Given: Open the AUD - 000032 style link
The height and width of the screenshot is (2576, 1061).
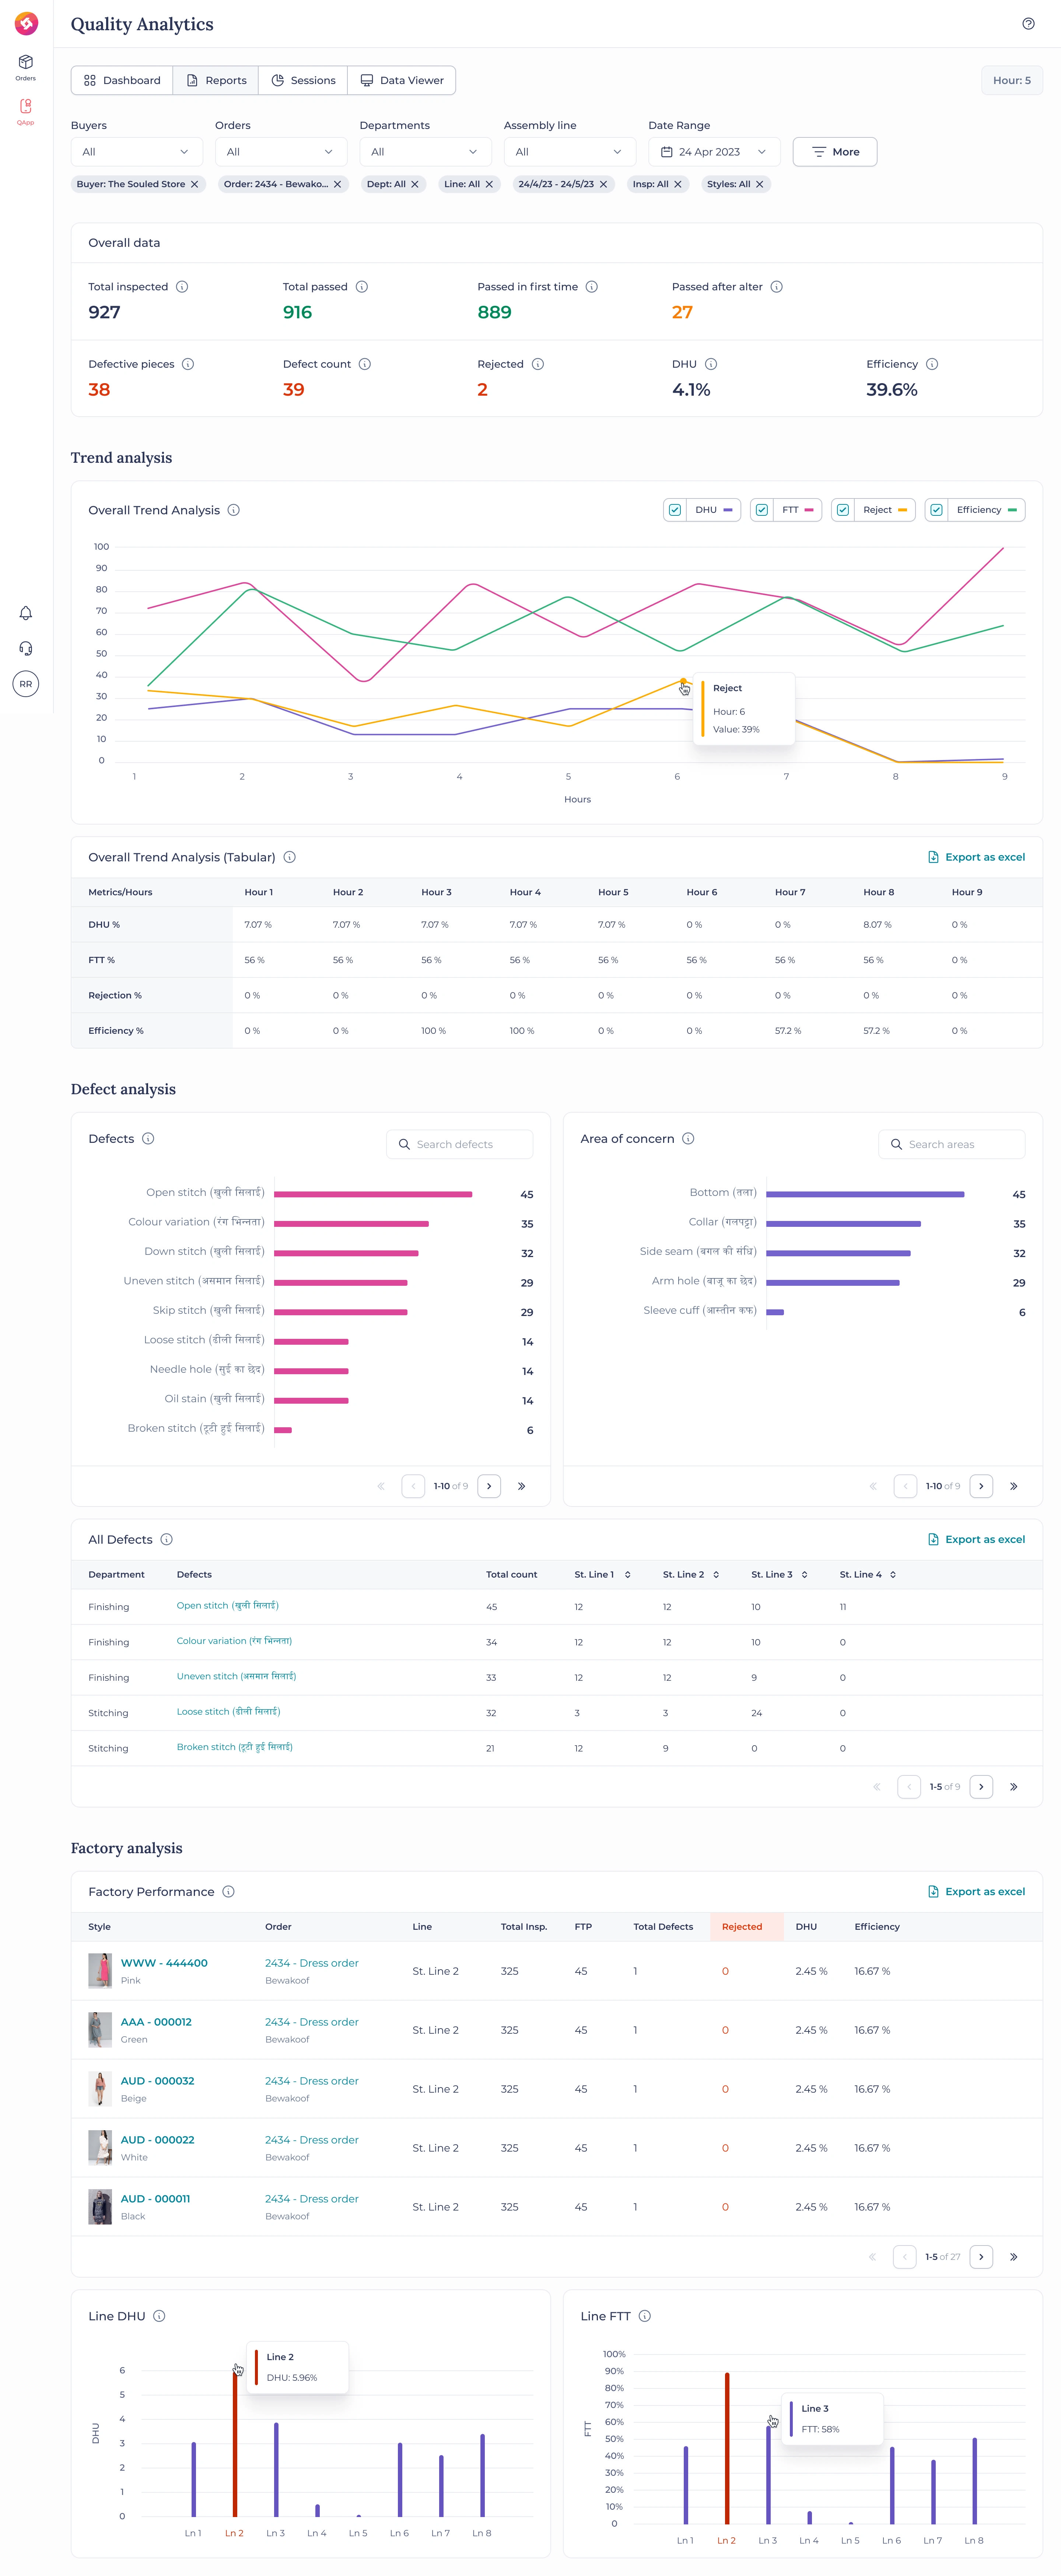Looking at the screenshot, I should tap(158, 2081).
